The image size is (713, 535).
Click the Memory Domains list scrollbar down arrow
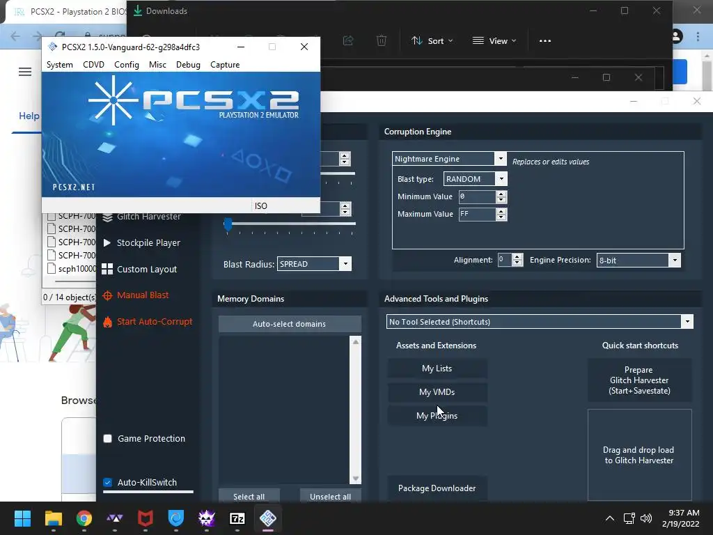tap(356, 479)
